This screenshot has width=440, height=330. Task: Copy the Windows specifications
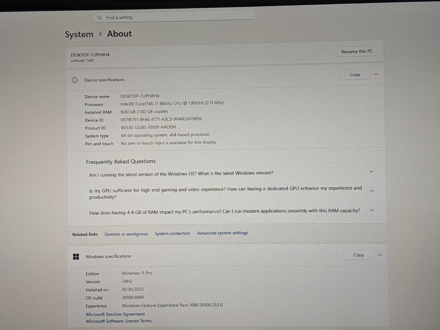click(x=358, y=255)
